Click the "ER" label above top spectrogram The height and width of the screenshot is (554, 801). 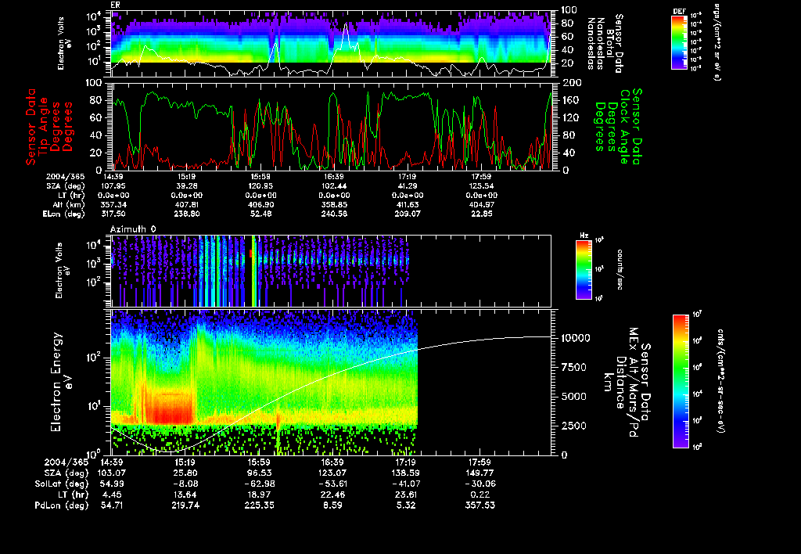[x=115, y=5]
